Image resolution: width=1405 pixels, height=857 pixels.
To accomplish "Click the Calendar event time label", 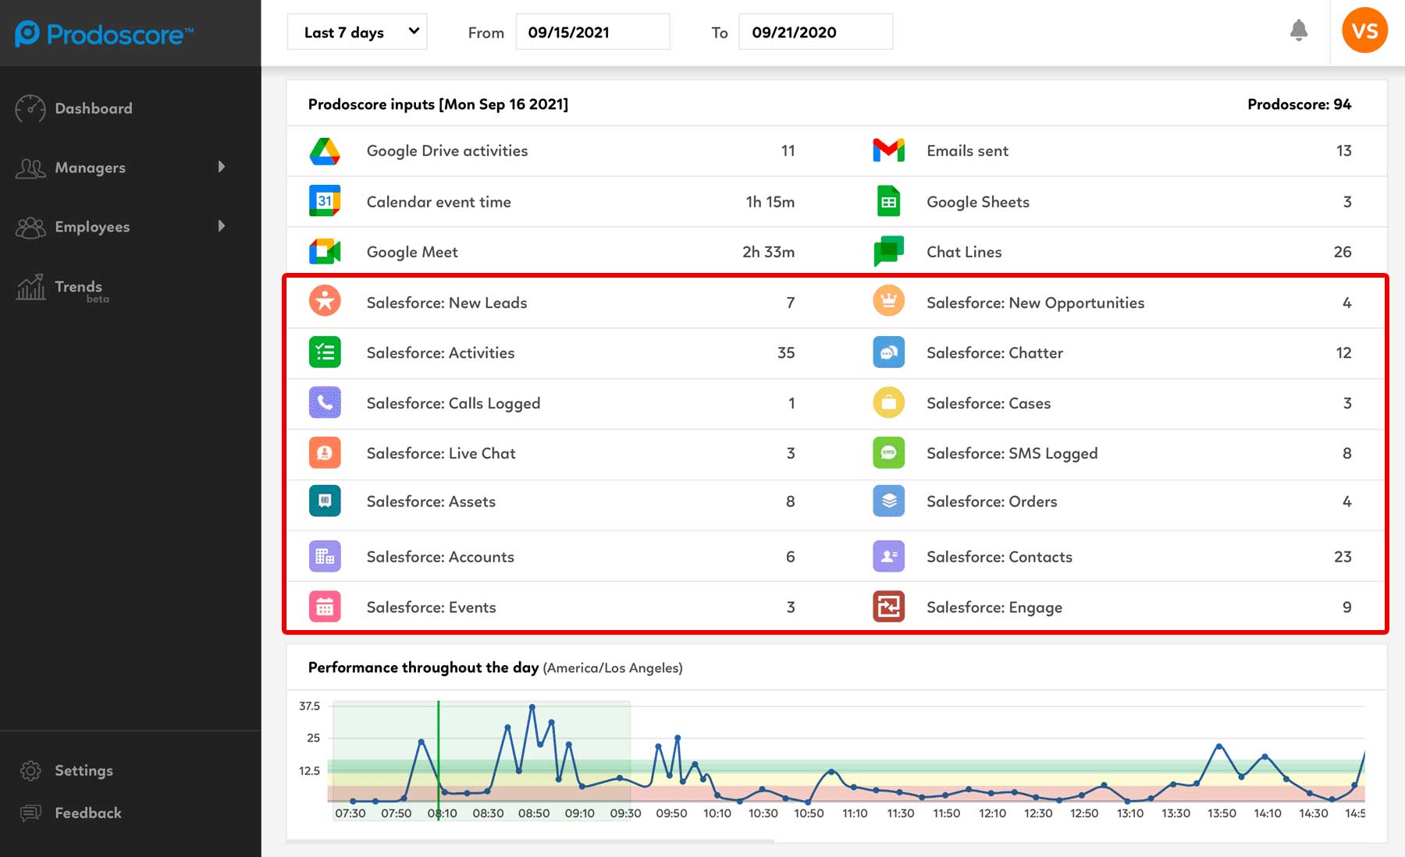I will (439, 202).
